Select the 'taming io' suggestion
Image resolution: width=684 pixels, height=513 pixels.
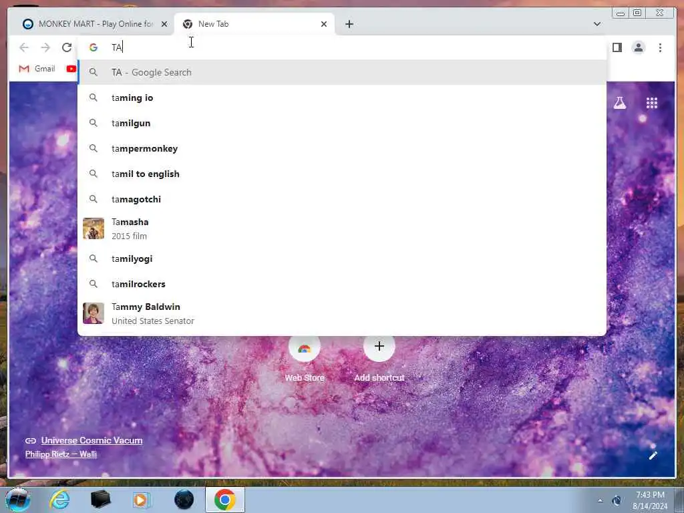tap(342, 98)
